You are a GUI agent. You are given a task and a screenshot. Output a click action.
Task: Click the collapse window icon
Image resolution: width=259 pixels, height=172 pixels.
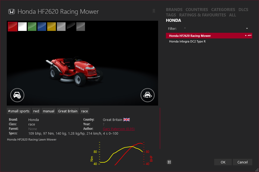click(169, 162)
